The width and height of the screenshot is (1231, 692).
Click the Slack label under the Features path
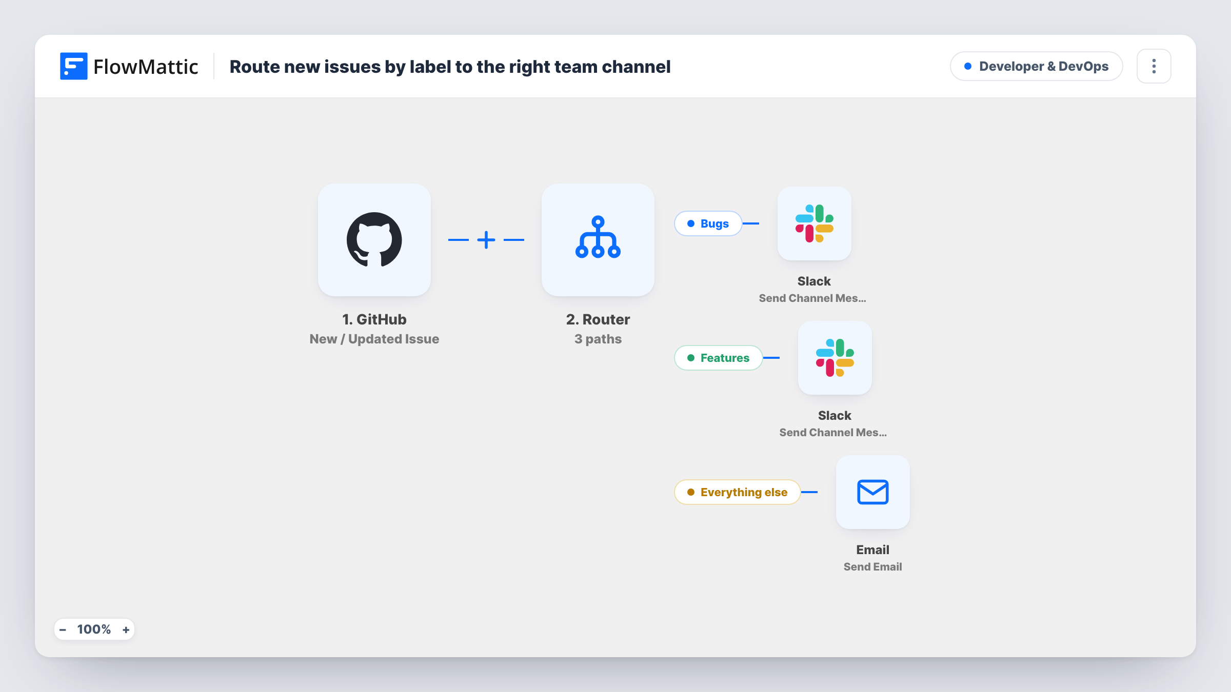(835, 415)
